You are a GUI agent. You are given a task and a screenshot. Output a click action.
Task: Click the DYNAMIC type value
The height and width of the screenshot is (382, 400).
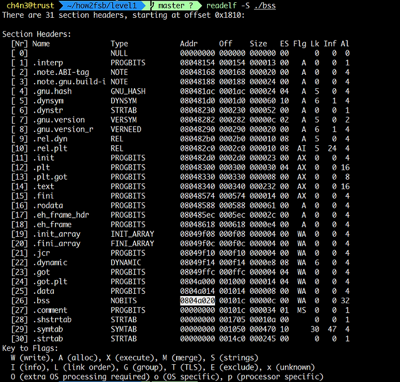[126, 263]
